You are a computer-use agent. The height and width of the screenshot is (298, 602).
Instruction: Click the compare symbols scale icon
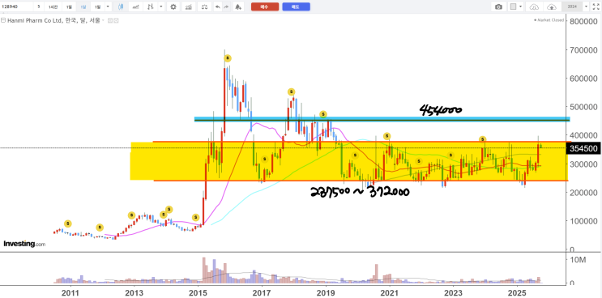coord(205,6)
